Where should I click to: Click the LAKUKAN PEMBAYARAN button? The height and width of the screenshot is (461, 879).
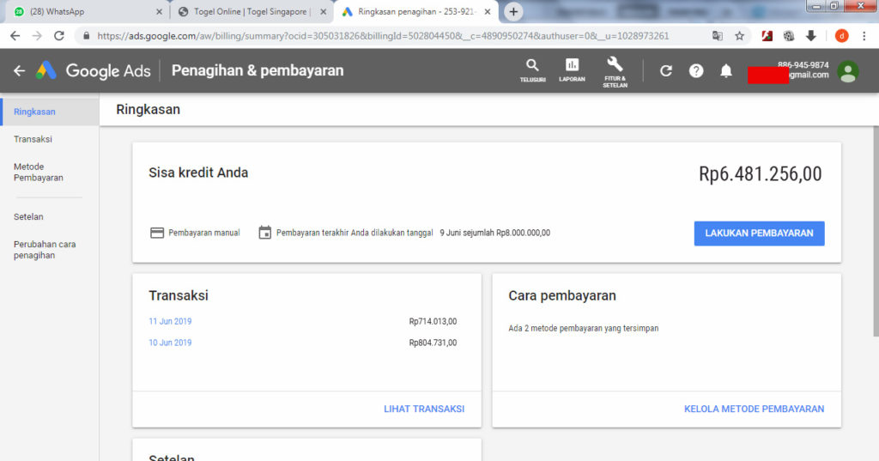tap(759, 234)
